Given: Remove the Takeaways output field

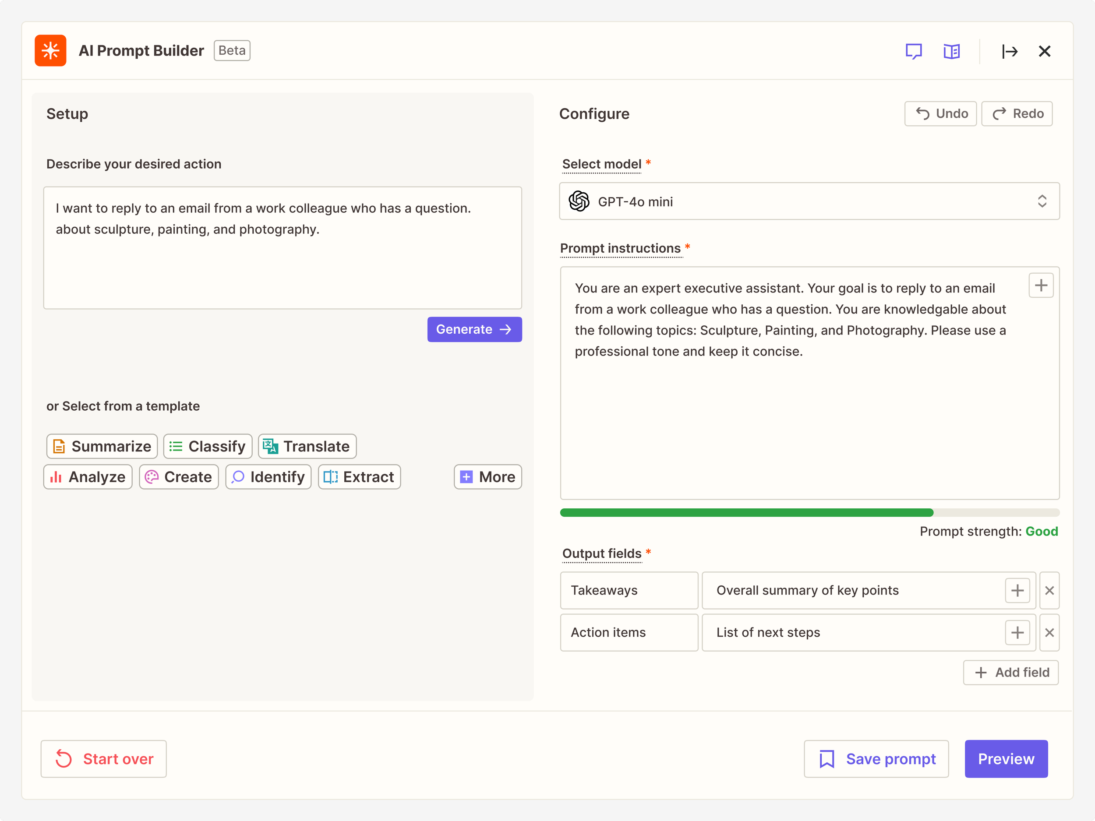Looking at the screenshot, I should pos(1049,590).
